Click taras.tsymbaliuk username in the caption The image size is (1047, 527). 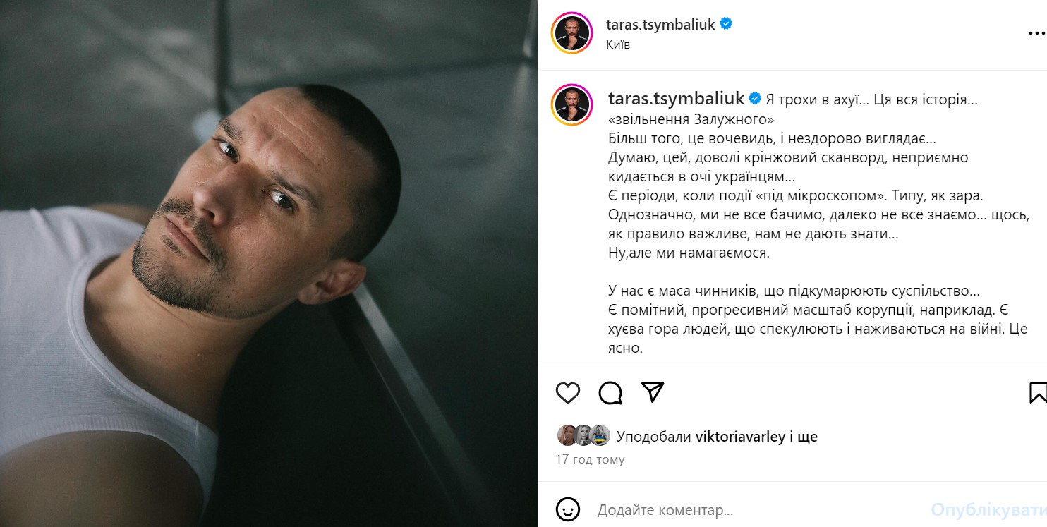(x=676, y=98)
